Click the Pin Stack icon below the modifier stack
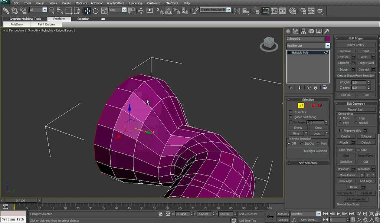 click(290, 87)
